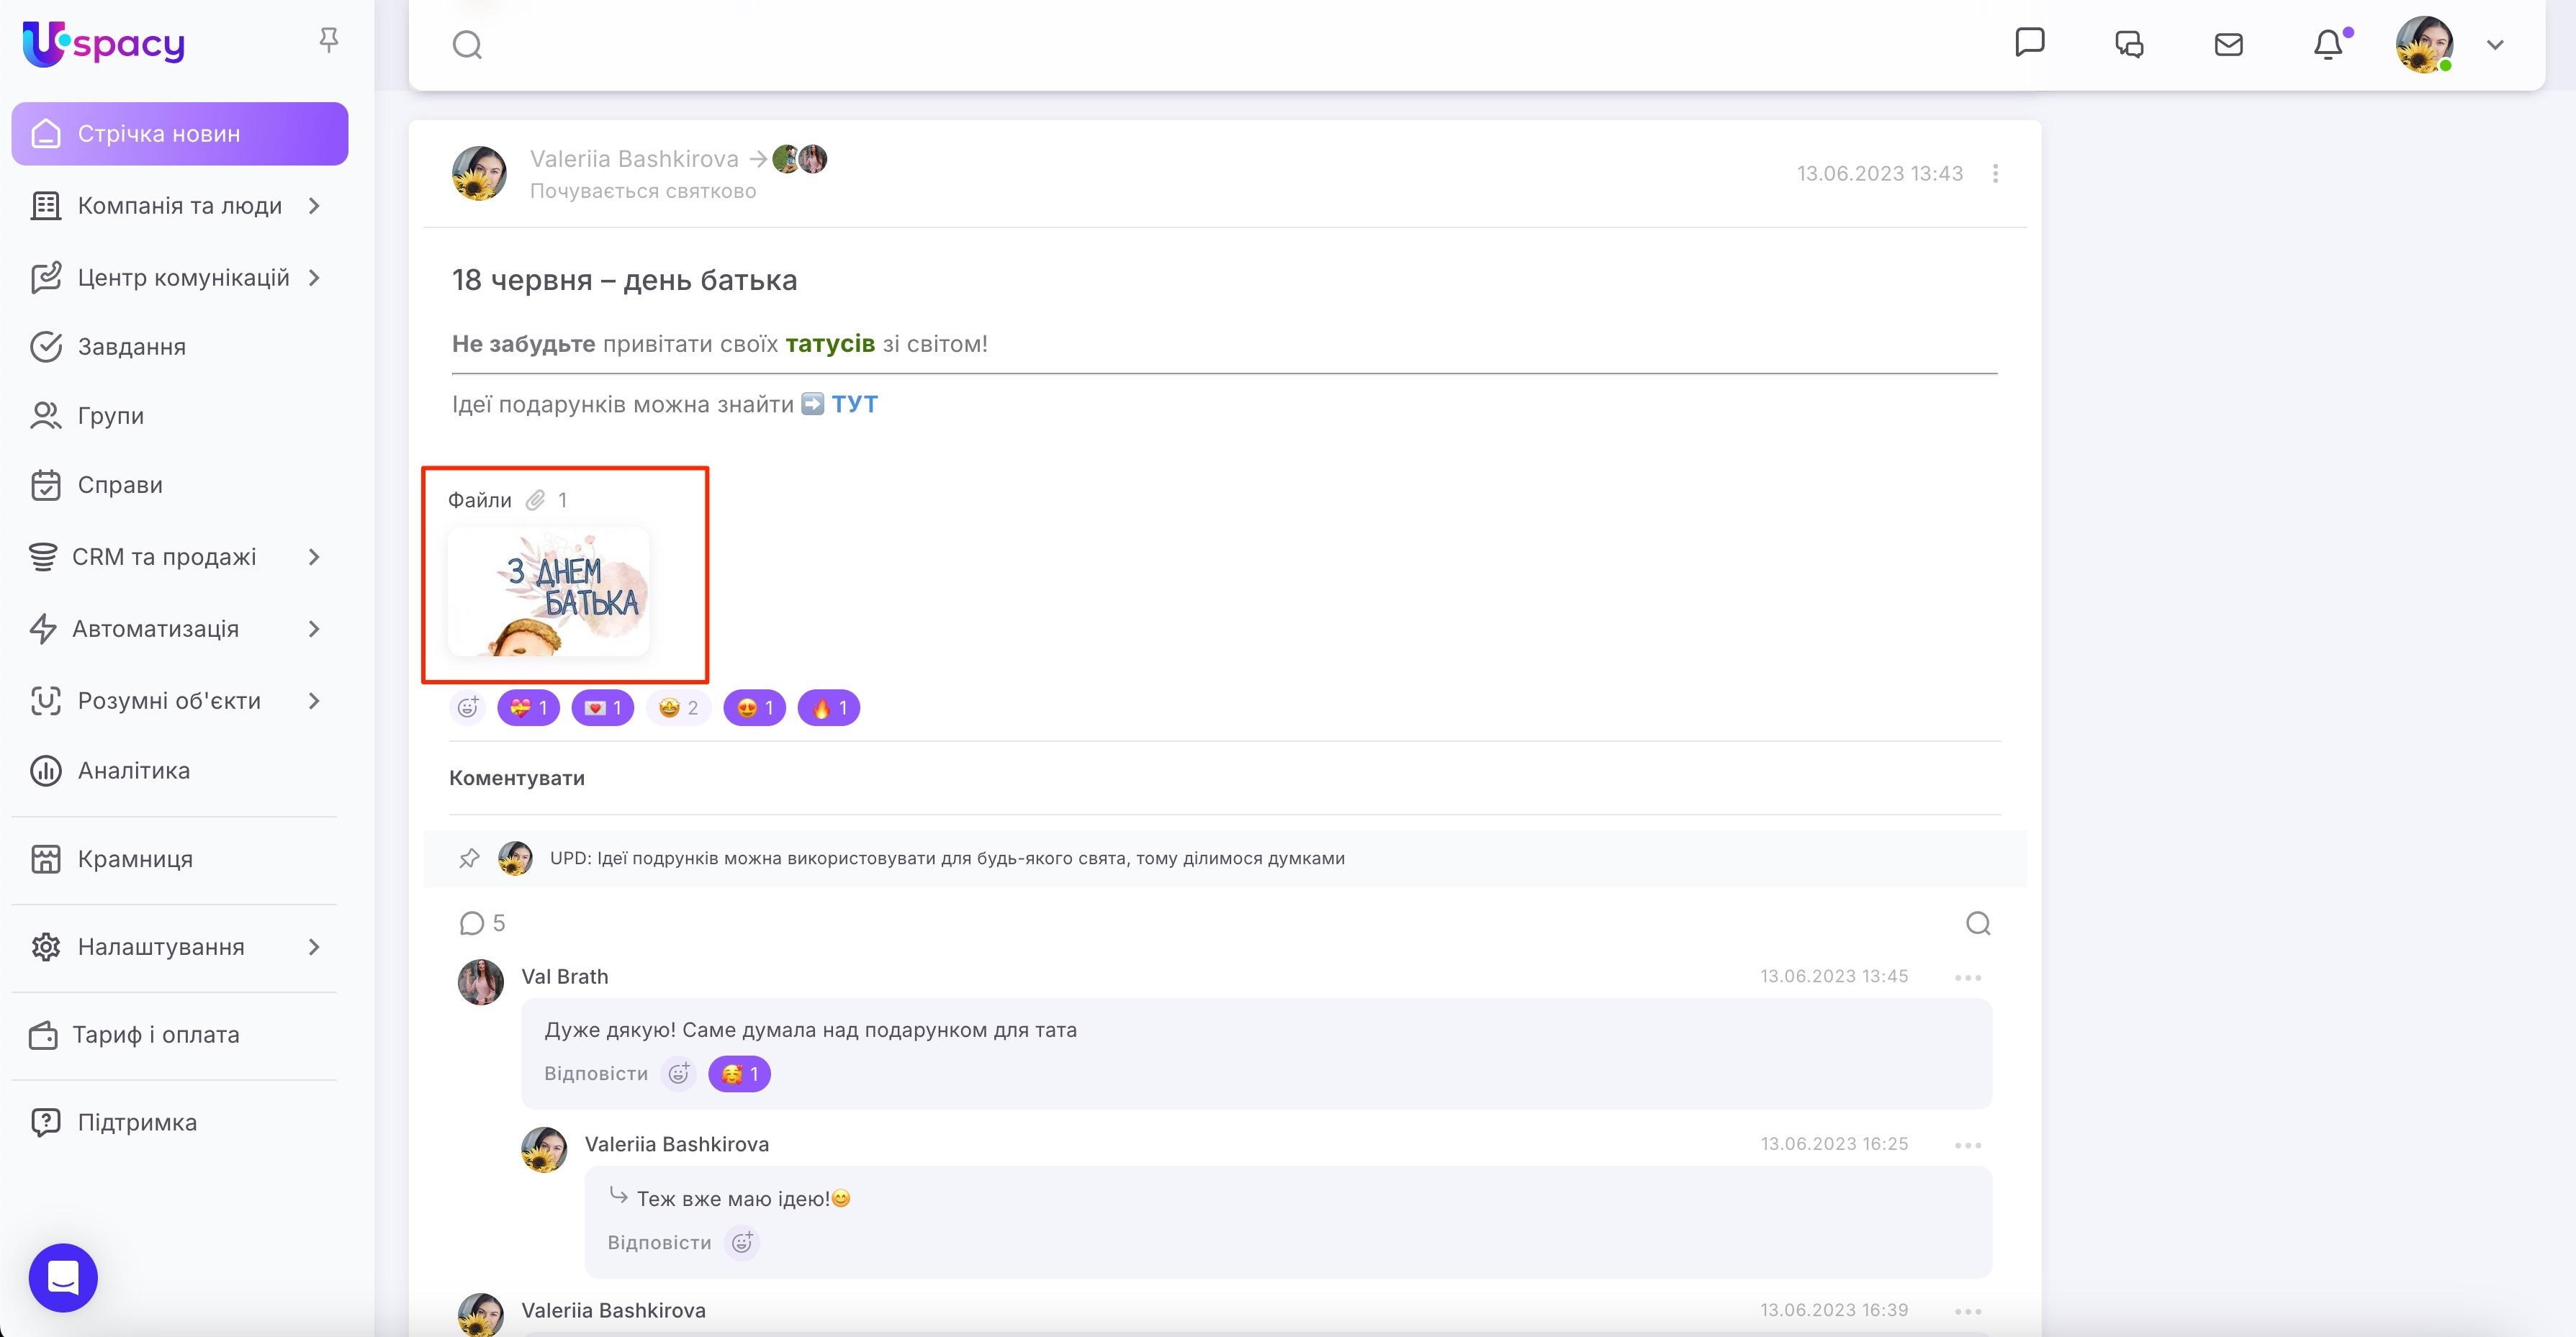Screen dimensions: 2576x1337
Task: Open attached З Днем Батька image
Action: point(548,592)
